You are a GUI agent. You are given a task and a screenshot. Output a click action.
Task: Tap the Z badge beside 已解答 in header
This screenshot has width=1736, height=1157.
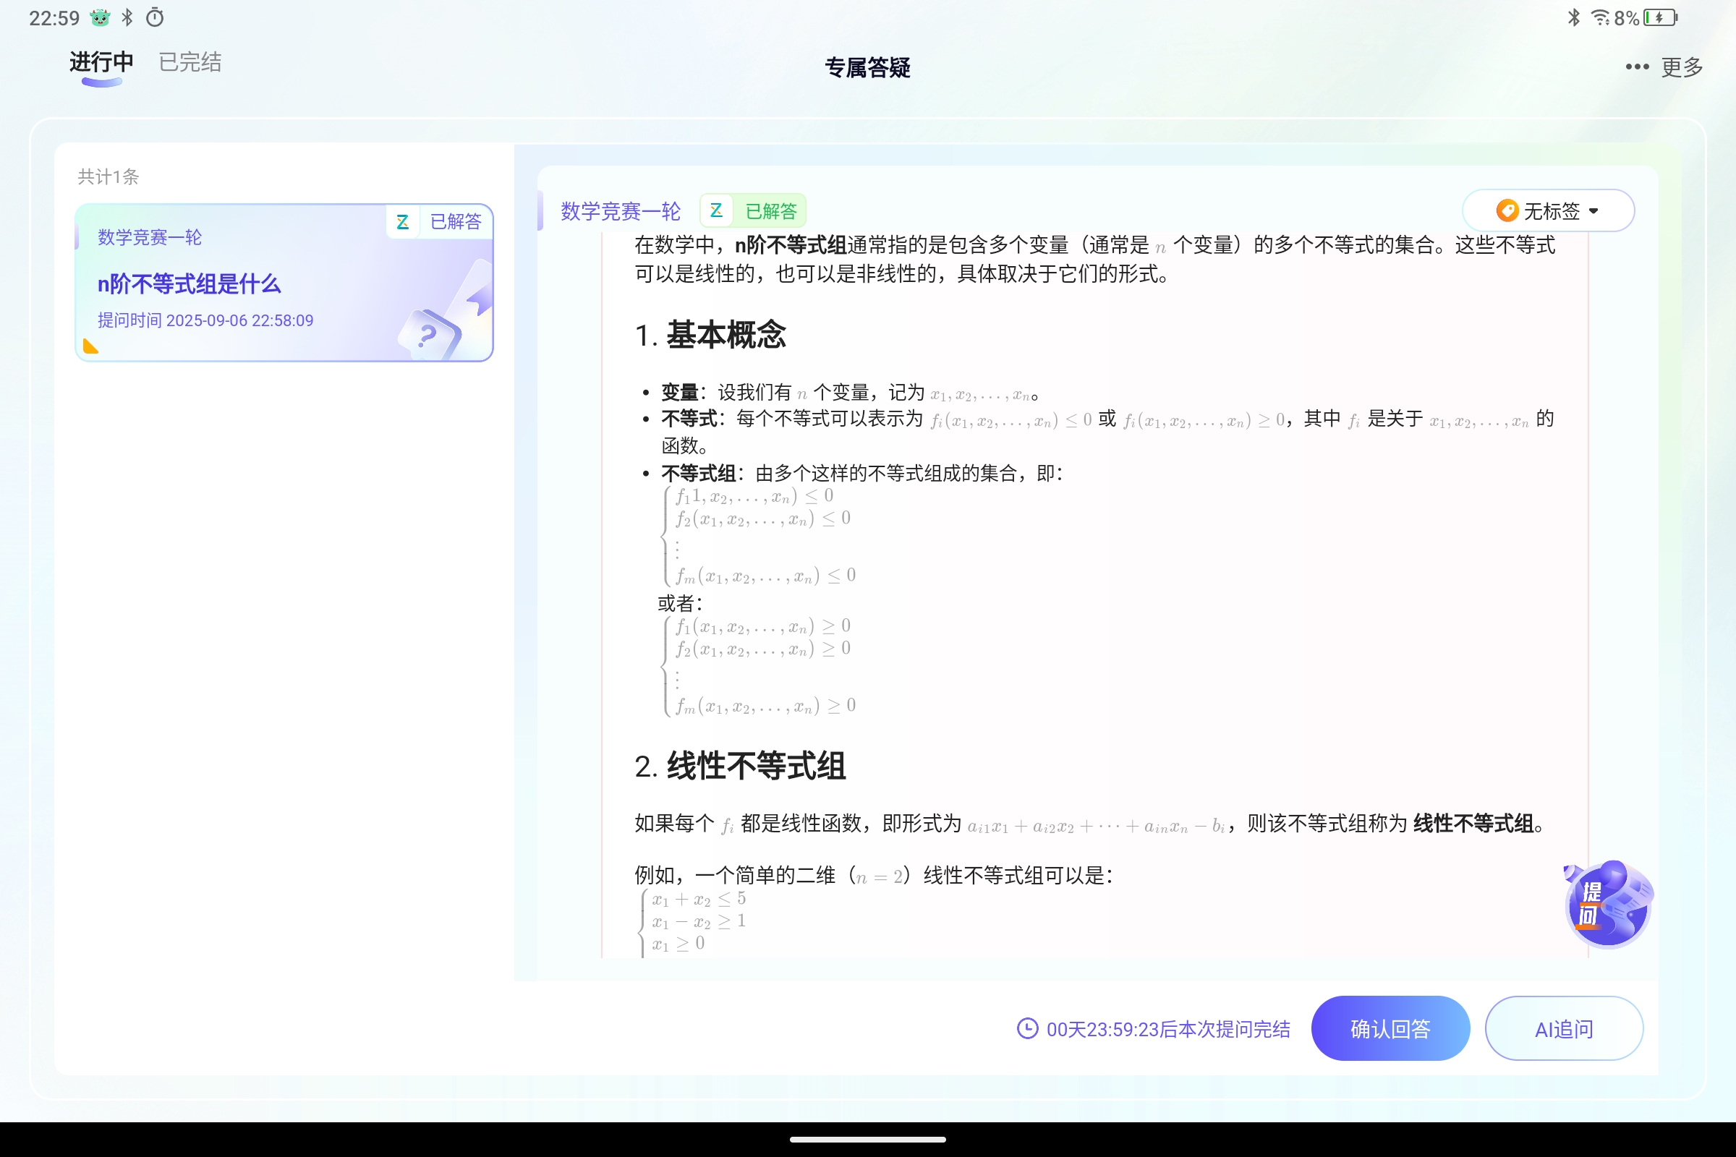(x=716, y=211)
